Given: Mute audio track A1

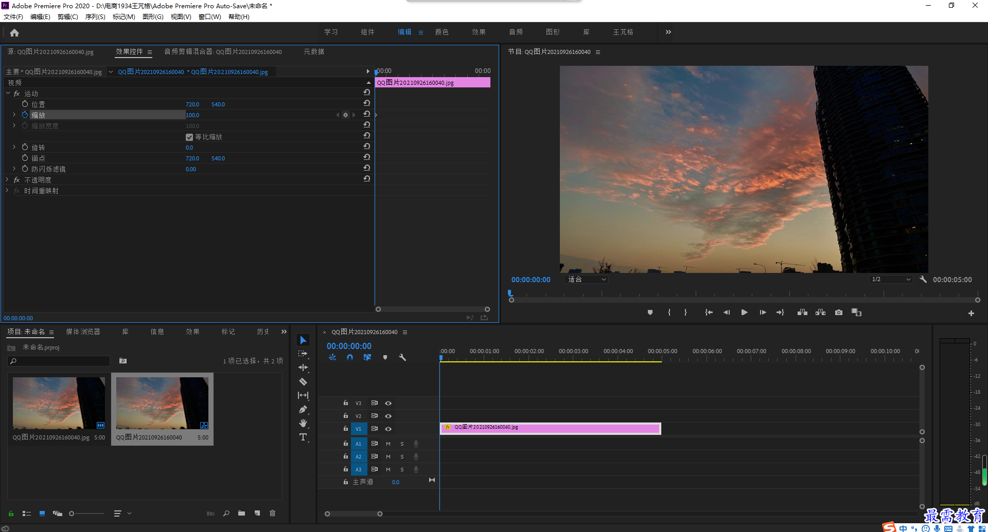Looking at the screenshot, I should 389,444.
